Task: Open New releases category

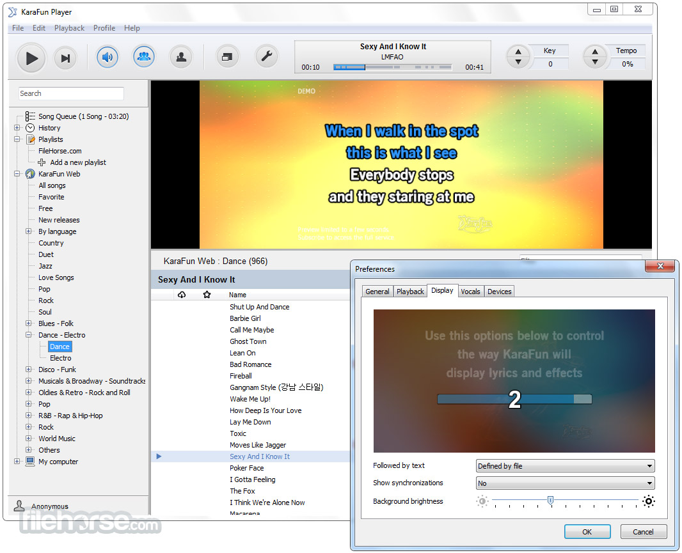Action: (59, 220)
